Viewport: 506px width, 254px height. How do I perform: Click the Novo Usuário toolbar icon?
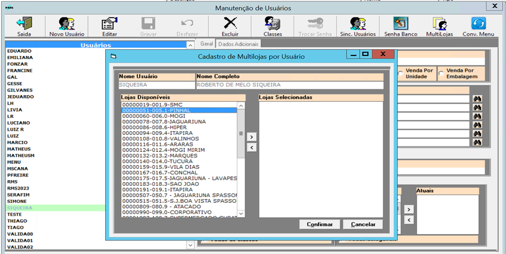tap(66, 24)
